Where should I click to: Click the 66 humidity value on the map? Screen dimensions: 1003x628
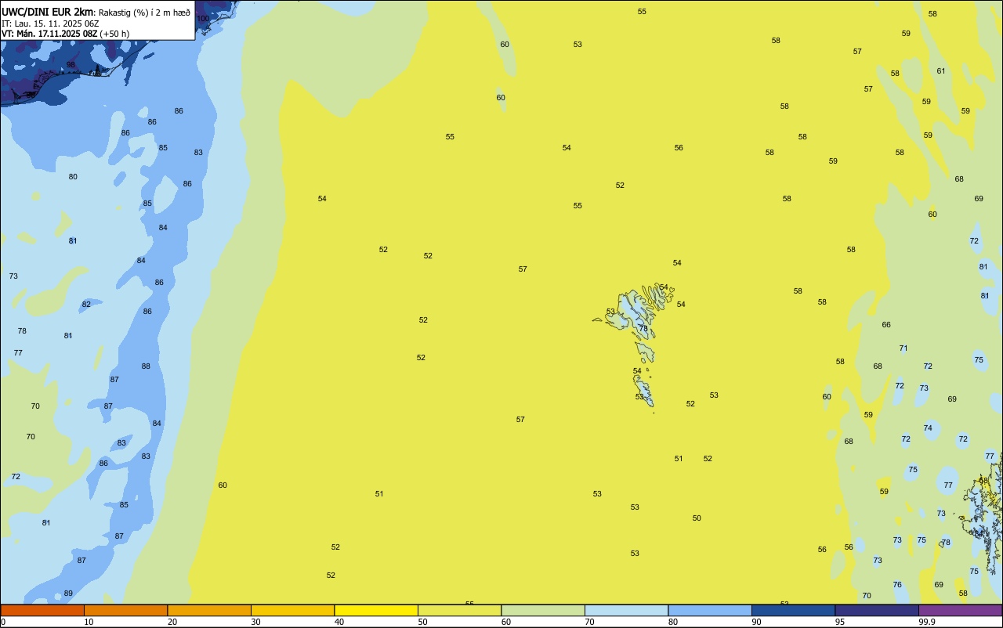tap(886, 325)
